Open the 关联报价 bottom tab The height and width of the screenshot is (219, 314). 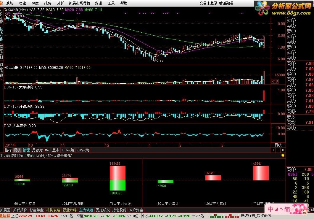point(20,210)
